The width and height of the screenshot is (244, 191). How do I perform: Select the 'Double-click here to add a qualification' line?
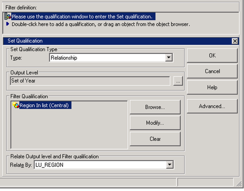[x=101, y=24]
